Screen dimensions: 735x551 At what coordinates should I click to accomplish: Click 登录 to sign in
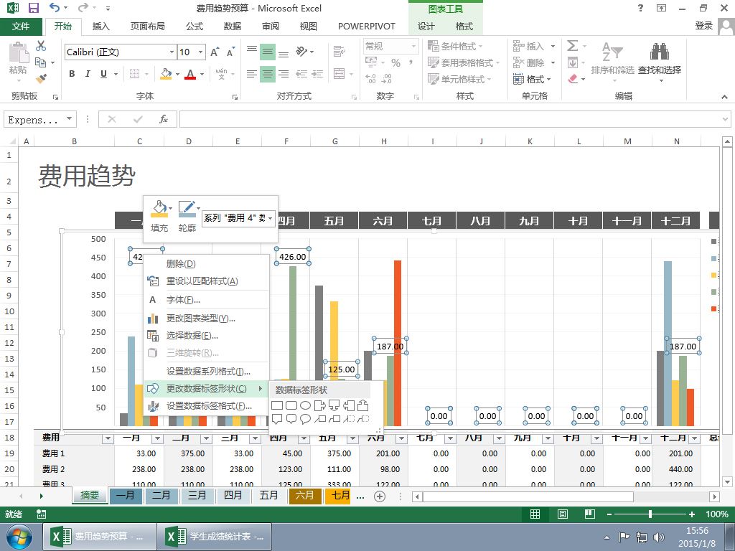click(704, 26)
